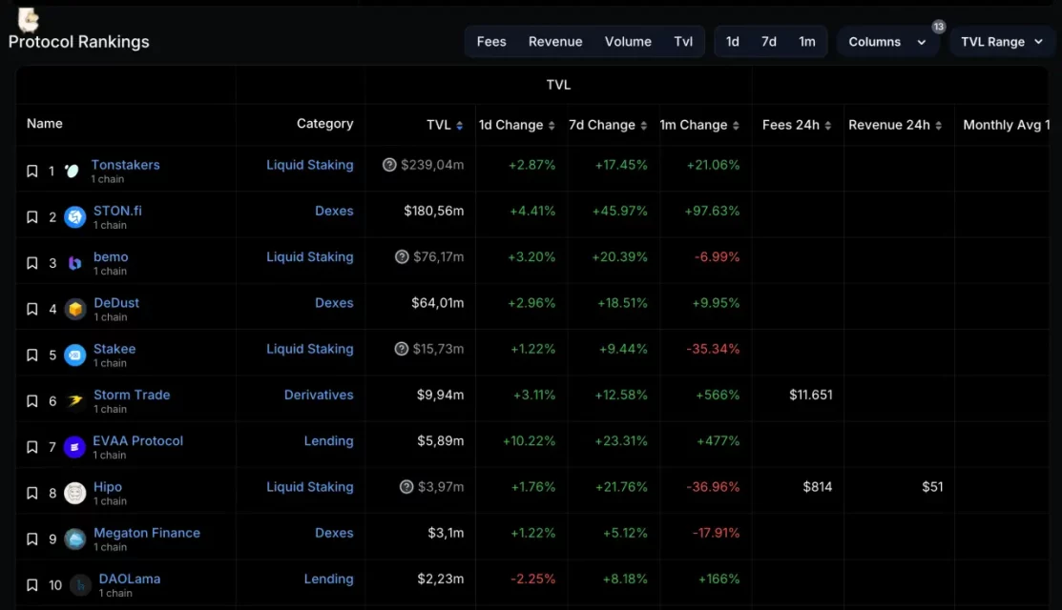Bookmark the Storm Trade protocol row
This screenshot has height=610, width=1062.
point(31,401)
